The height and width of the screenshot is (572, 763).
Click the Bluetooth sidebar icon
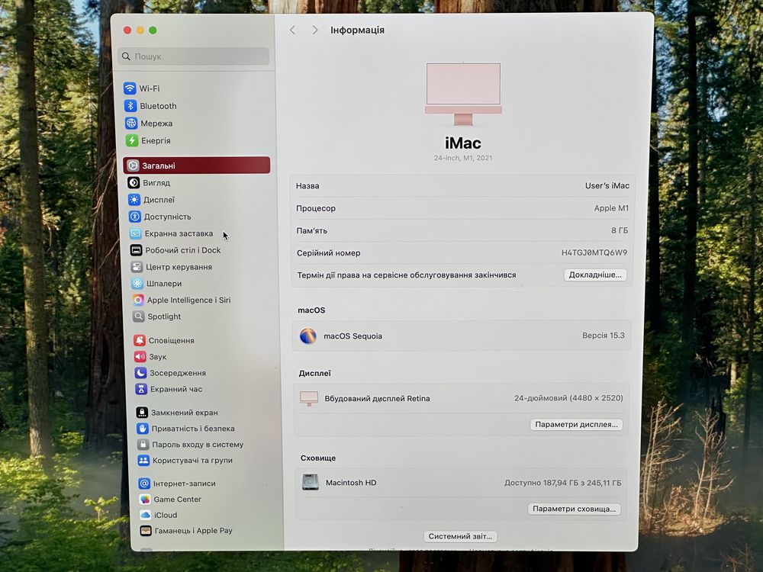130,105
